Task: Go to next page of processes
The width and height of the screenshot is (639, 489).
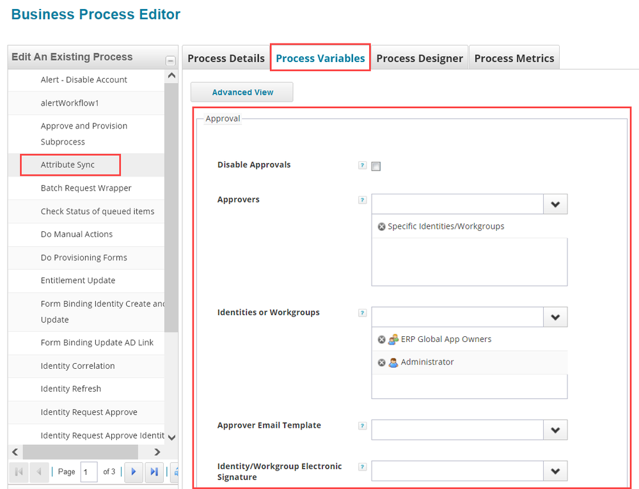Action: tap(133, 472)
